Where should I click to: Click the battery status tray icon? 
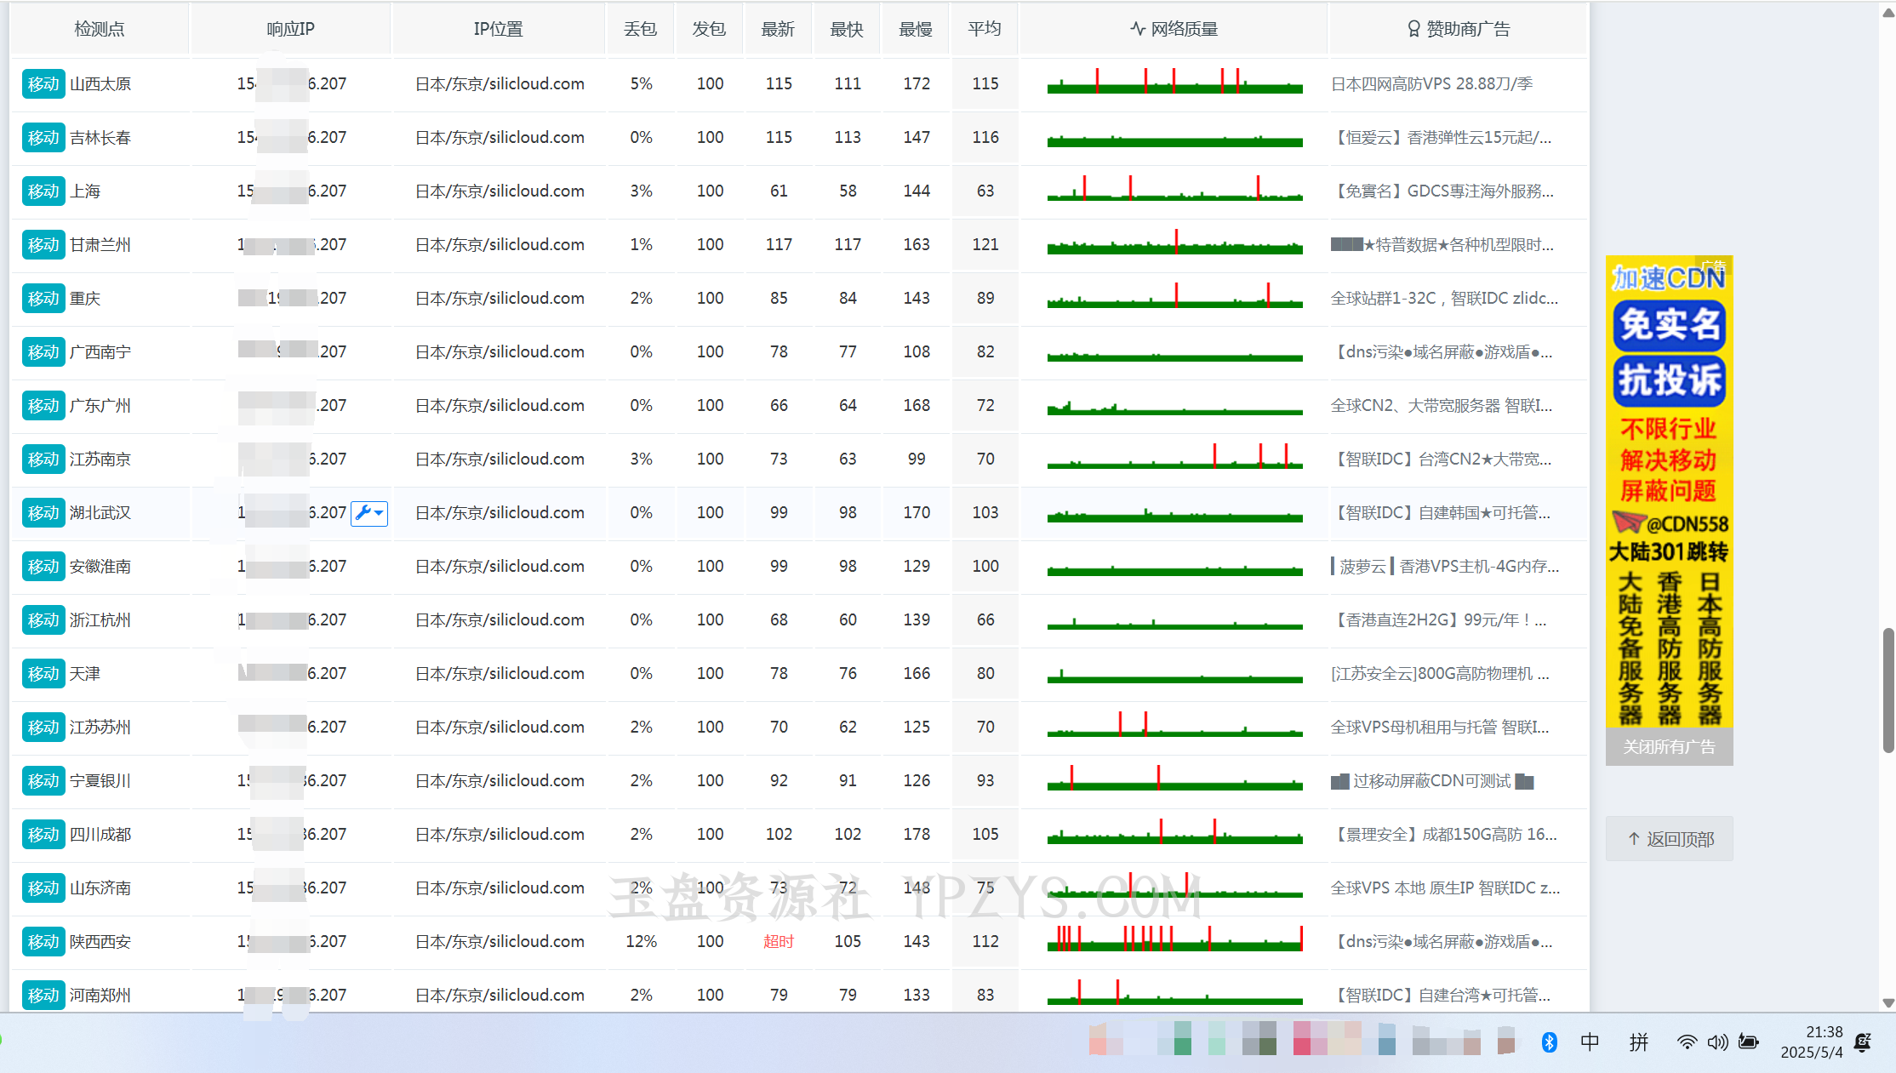point(1749,1042)
